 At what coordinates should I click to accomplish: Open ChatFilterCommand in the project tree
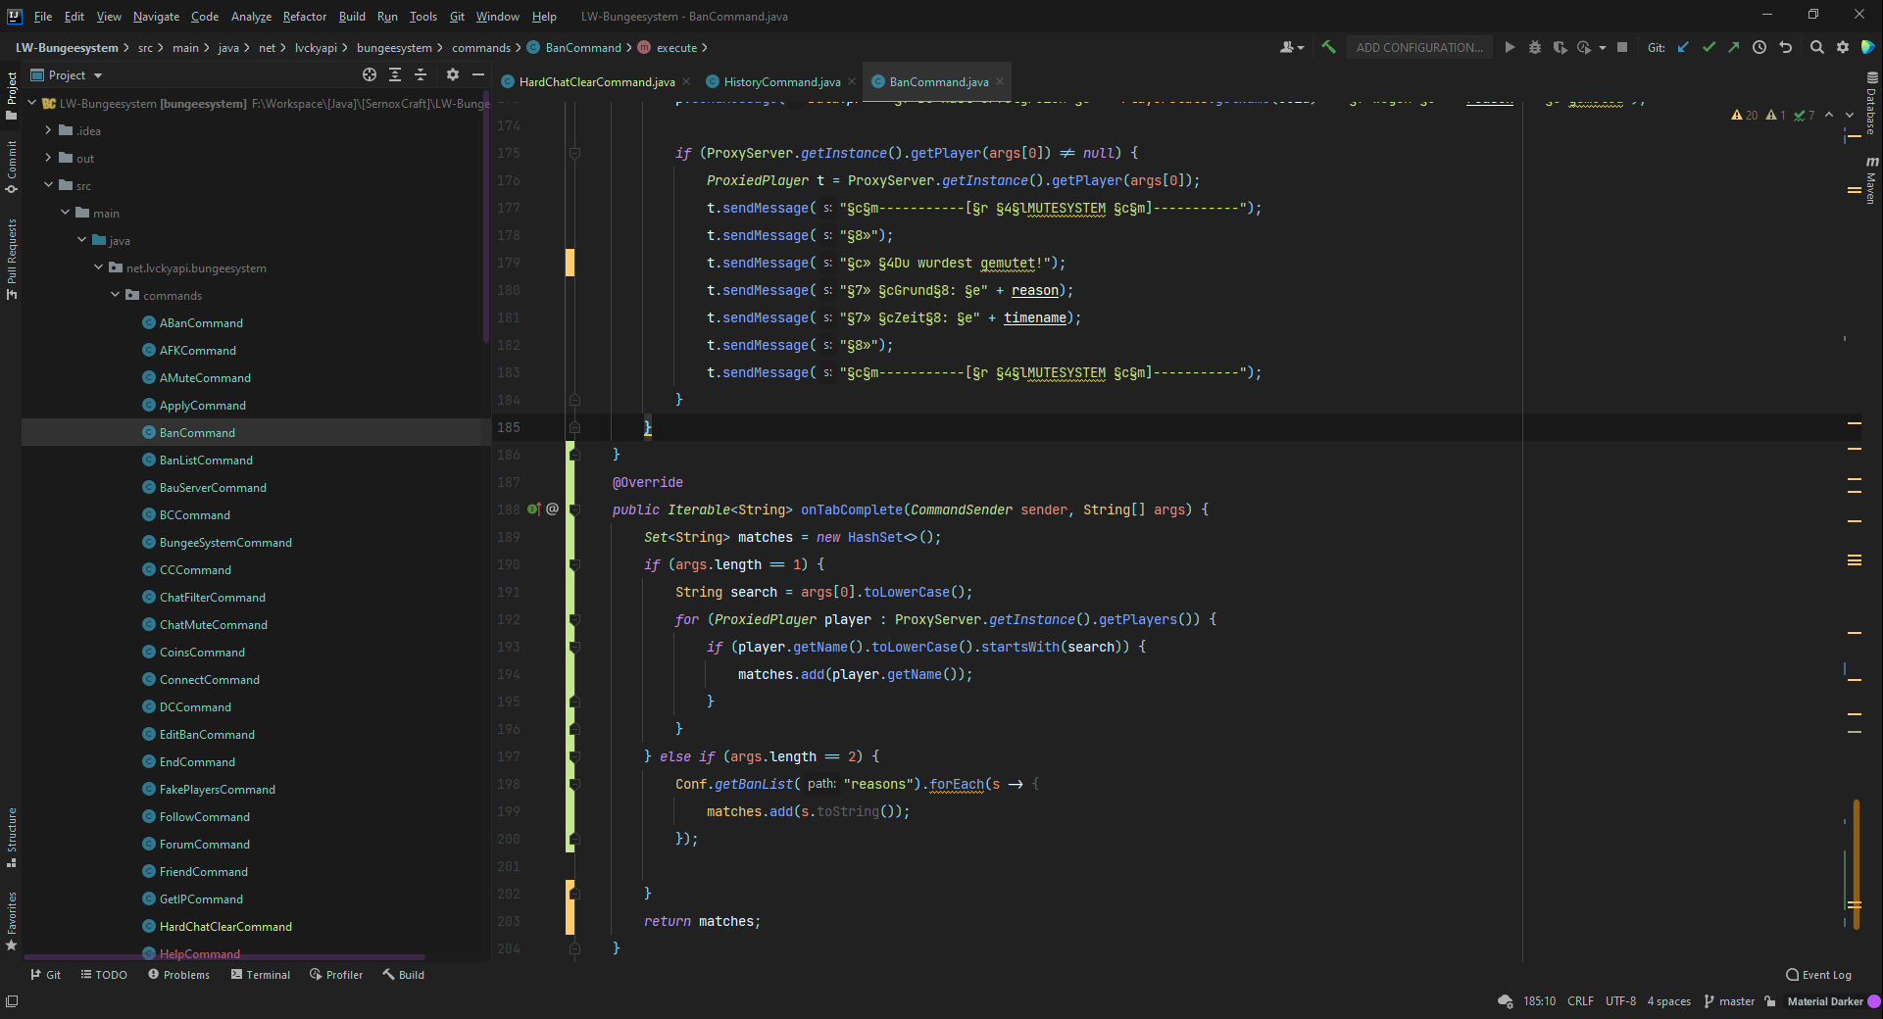click(212, 597)
